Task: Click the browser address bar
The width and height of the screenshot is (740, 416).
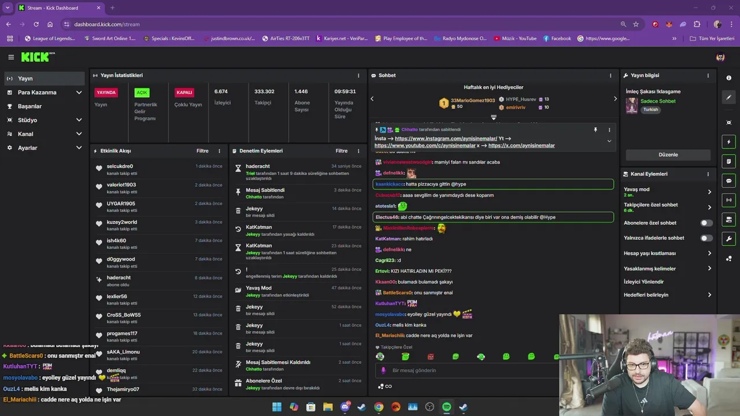Action: click(x=341, y=24)
